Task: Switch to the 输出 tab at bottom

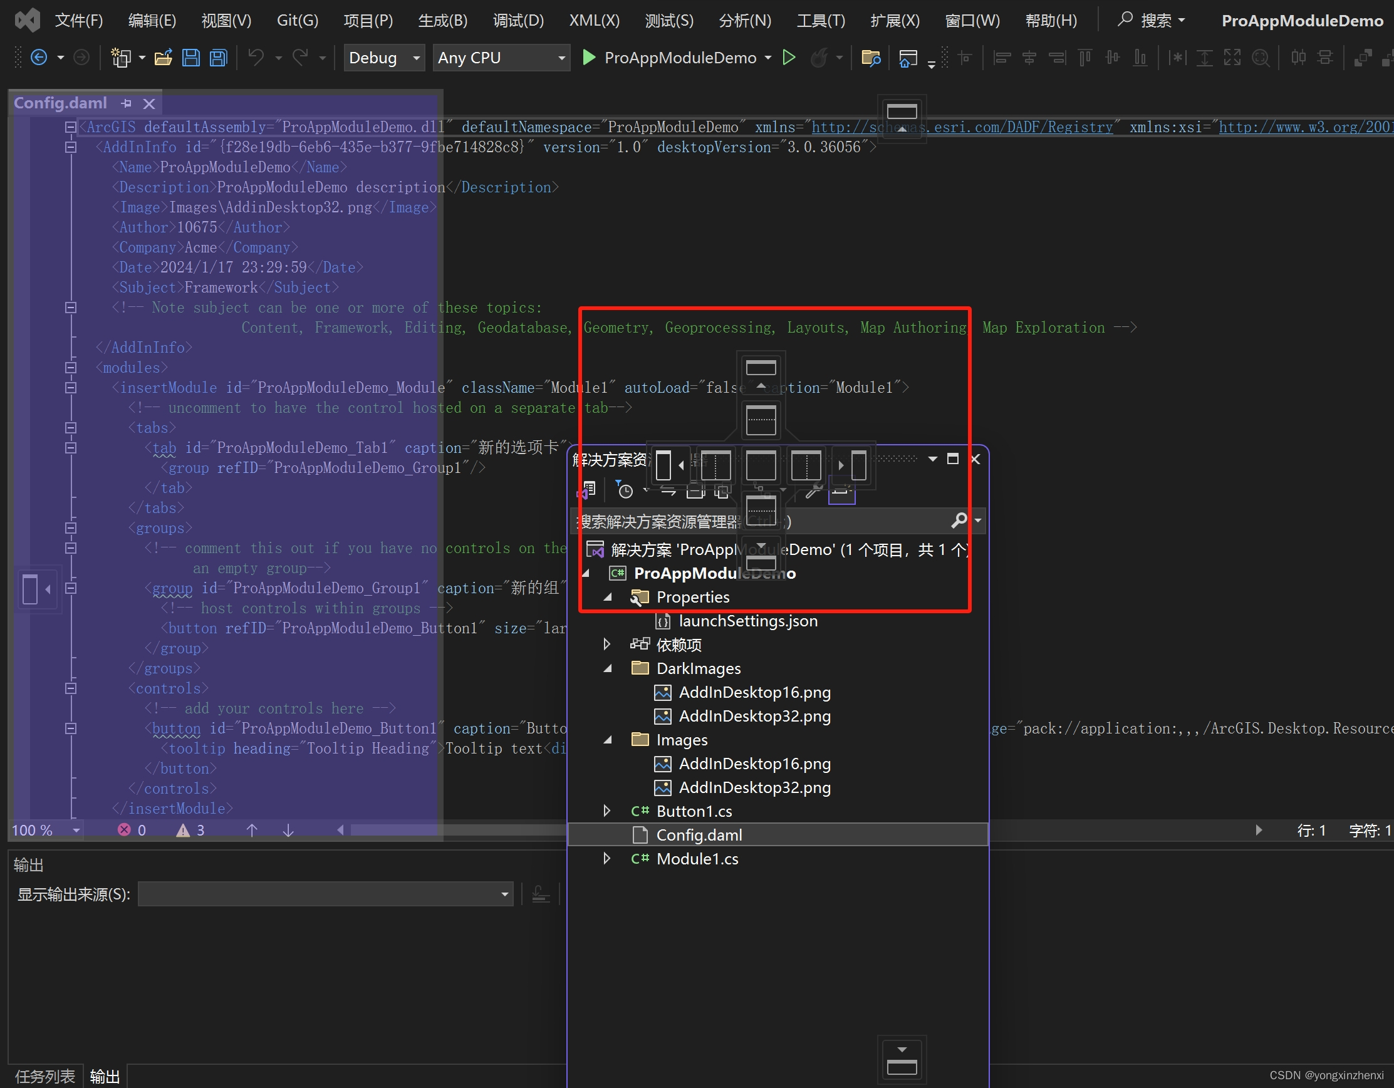Action: click(105, 1076)
